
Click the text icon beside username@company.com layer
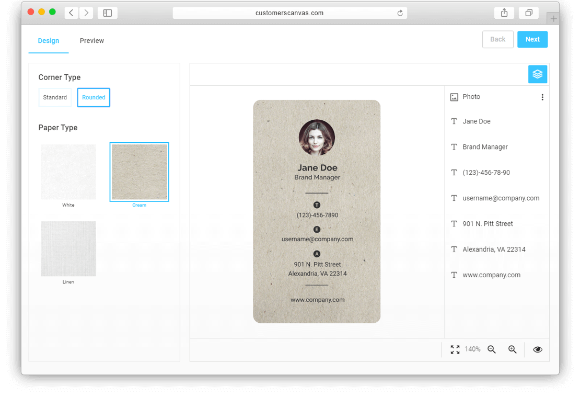(454, 198)
